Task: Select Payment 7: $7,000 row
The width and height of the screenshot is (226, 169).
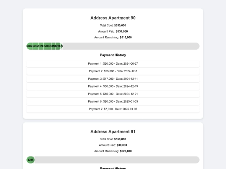Action: (x=113, y=109)
